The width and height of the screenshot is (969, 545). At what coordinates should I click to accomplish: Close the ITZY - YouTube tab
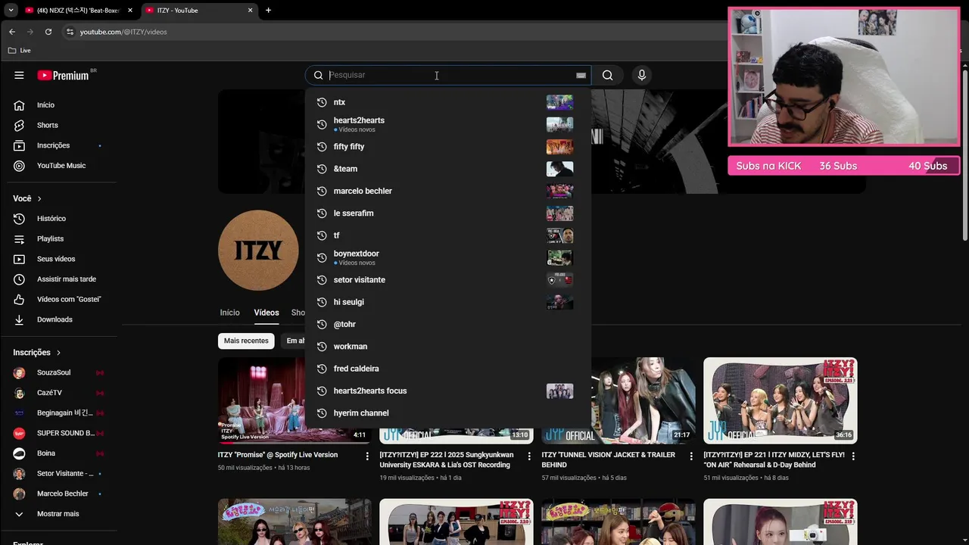coord(250,11)
